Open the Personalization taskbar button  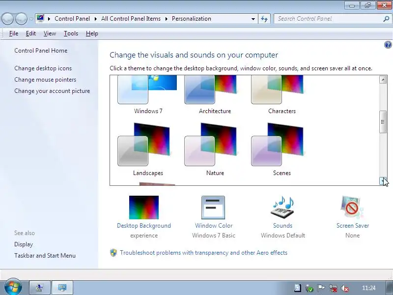click(62, 288)
